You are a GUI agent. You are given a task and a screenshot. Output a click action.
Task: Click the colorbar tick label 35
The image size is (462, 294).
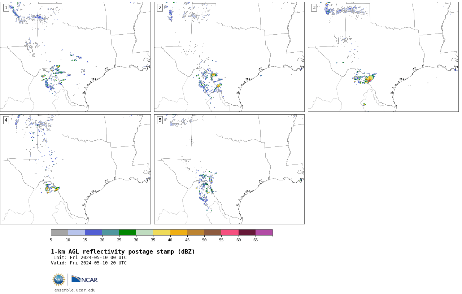pyautogui.click(x=153, y=240)
